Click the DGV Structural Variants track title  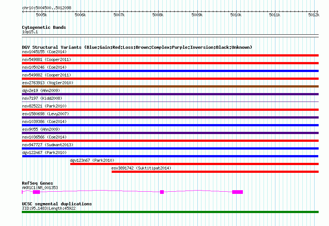(x=137, y=47)
